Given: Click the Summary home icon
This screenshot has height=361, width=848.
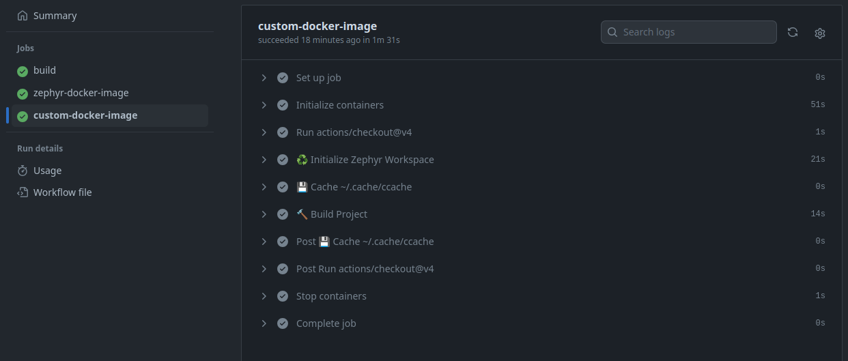Looking at the screenshot, I should 23,16.
